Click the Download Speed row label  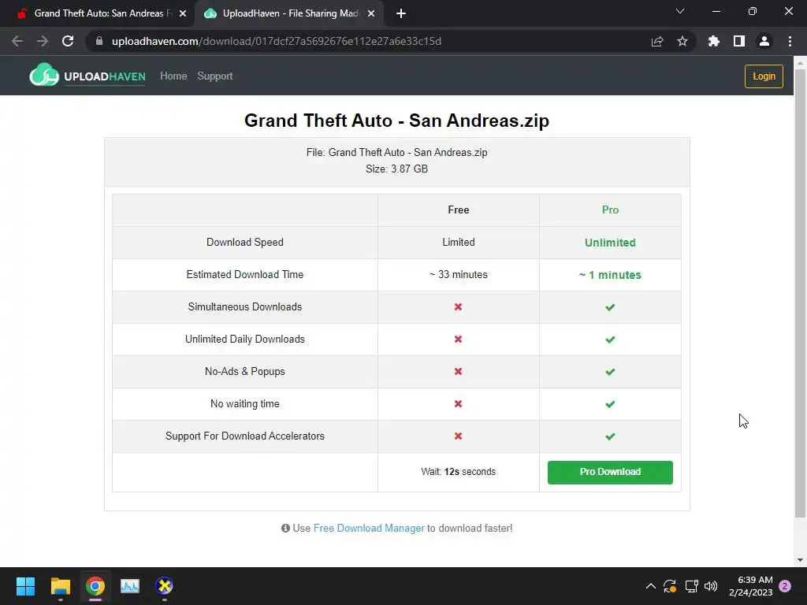coord(245,243)
